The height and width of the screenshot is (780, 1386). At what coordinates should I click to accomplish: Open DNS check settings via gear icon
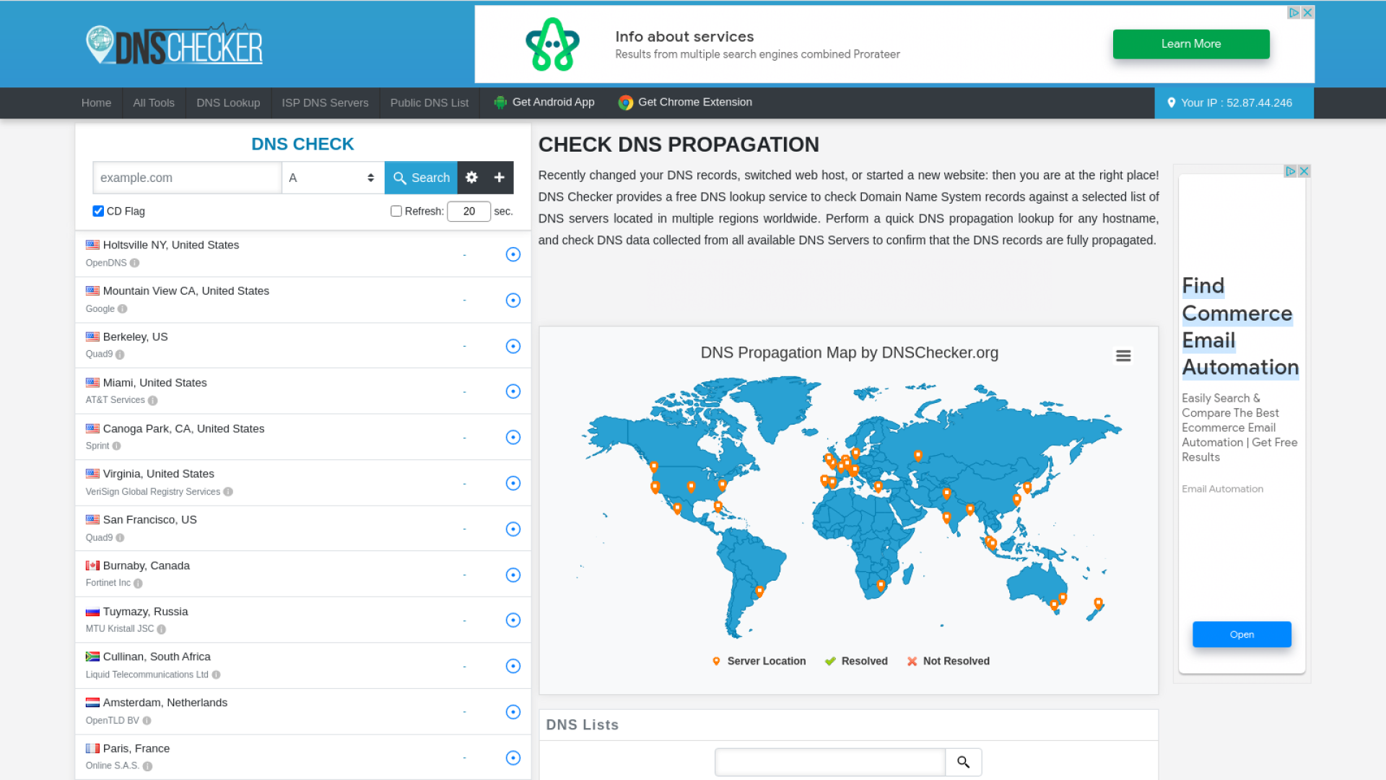pos(471,177)
